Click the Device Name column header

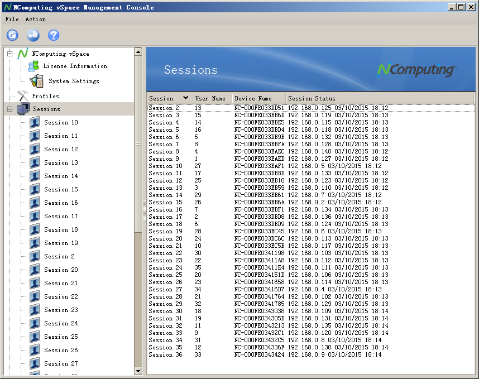[253, 98]
